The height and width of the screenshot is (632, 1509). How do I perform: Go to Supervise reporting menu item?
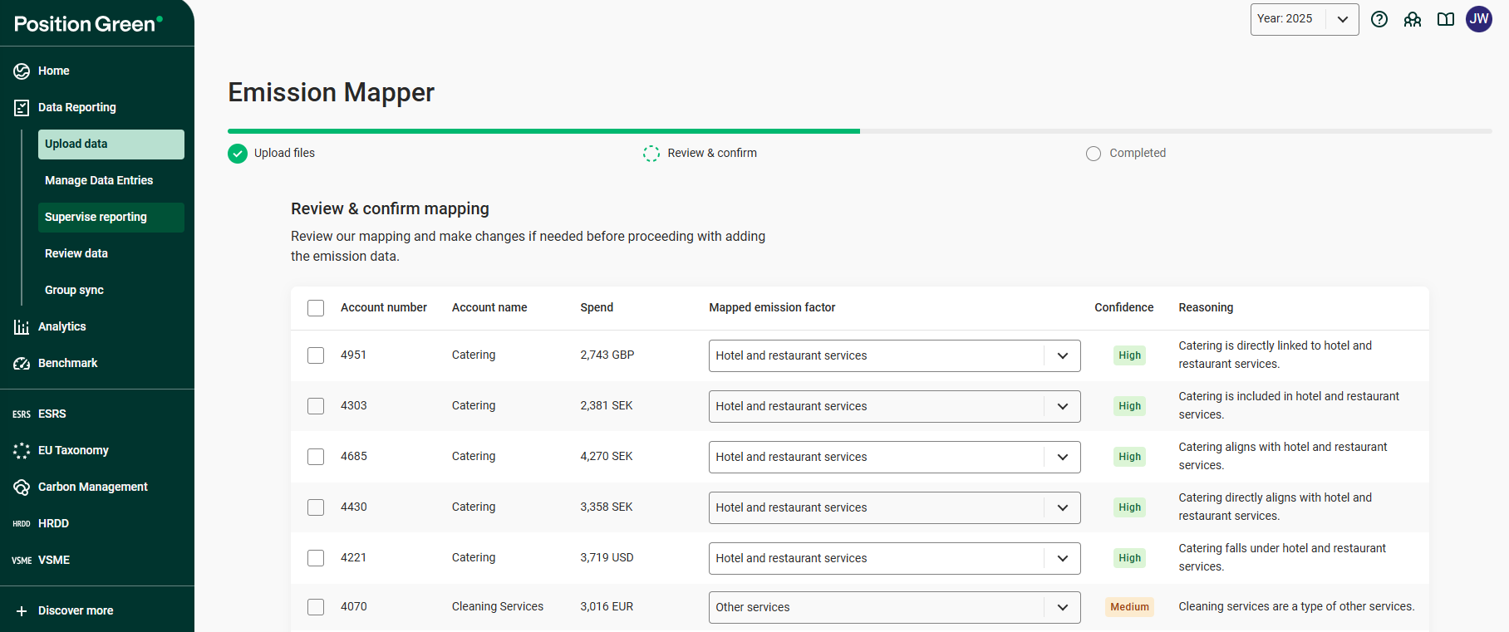96,217
